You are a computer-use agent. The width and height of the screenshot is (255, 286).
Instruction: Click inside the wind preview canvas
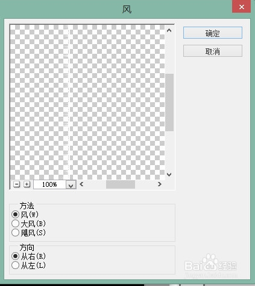click(87, 102)
